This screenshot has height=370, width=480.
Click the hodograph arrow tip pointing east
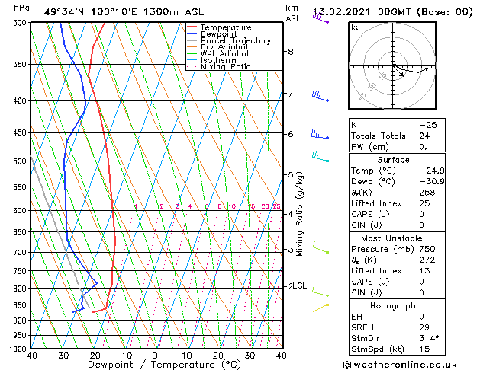coord(426,69)
